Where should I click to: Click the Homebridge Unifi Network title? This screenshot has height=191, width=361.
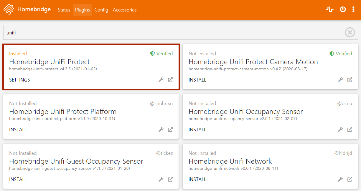tap(230, 161)
